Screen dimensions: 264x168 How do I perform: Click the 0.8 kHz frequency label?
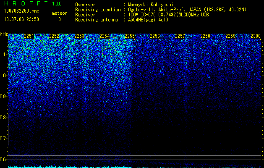4,118
